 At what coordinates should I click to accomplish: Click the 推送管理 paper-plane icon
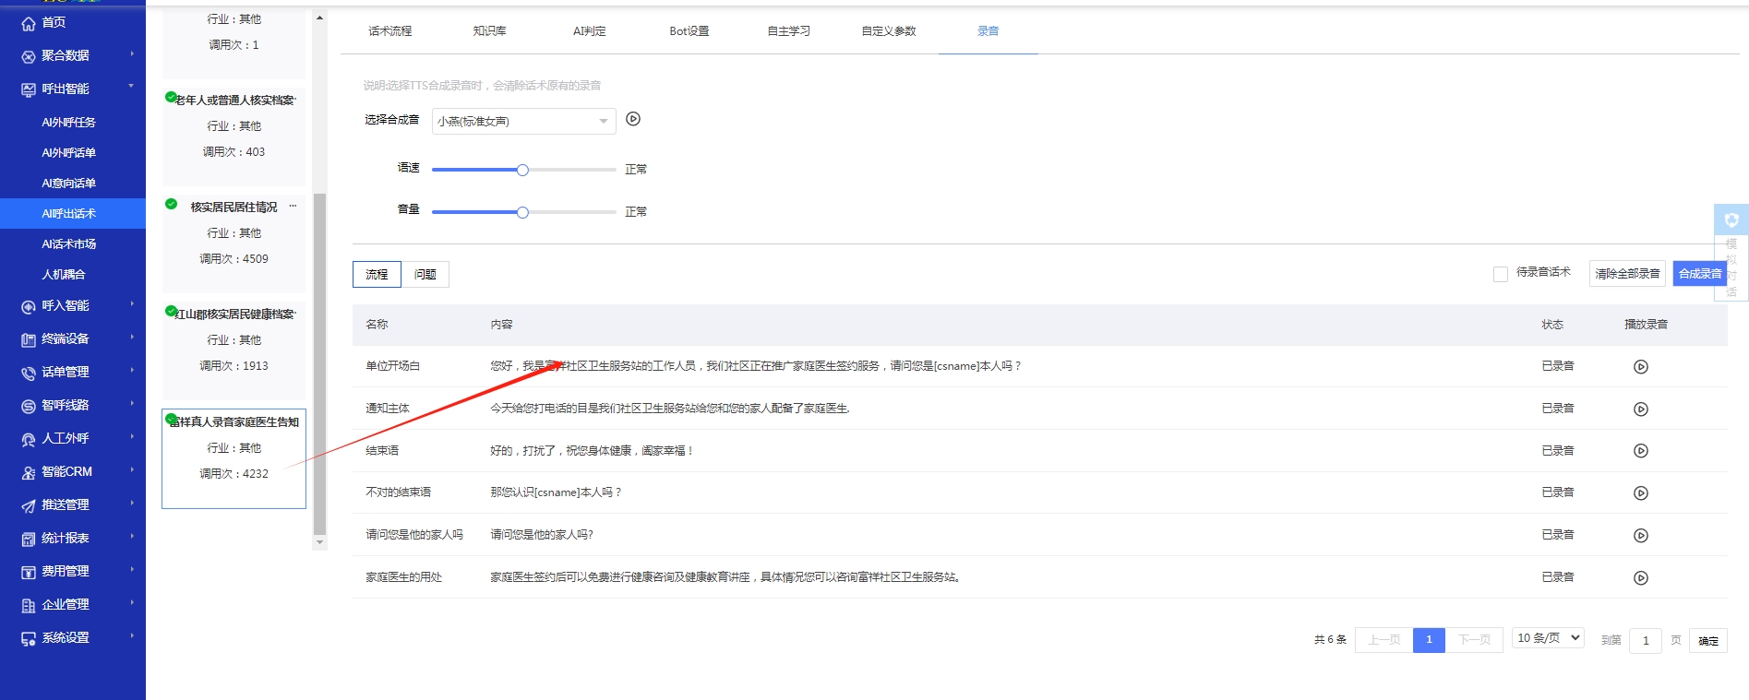(x=29, y=505)
